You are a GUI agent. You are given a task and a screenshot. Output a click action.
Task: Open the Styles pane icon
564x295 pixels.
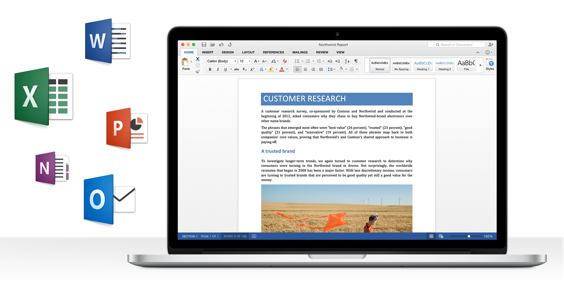490,64
